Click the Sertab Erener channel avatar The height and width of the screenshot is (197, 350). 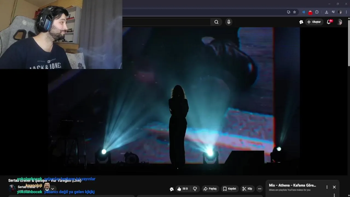pyautogui.click(x=12, y=188)
